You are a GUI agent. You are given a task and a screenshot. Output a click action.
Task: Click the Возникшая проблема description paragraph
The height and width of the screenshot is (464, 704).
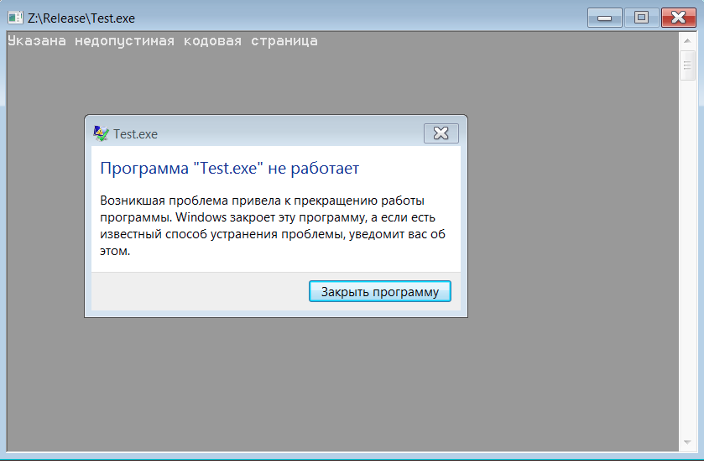[273, 226]
